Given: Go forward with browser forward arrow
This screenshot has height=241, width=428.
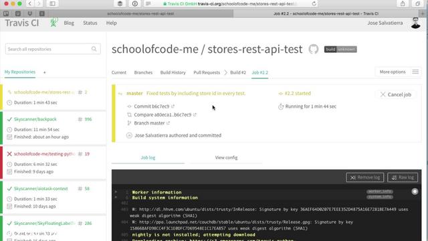Looking at the screenshot, I should tap(39, 3).
